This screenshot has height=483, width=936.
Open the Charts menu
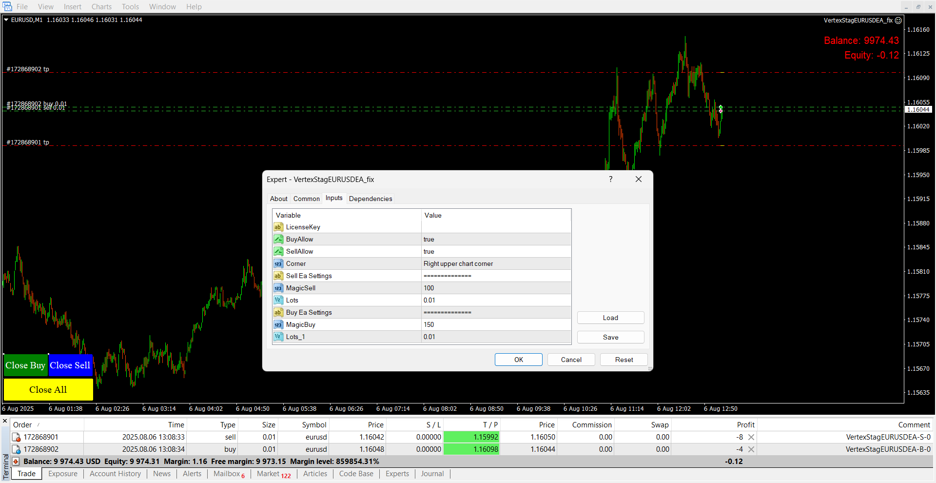[x=101, y=7]
